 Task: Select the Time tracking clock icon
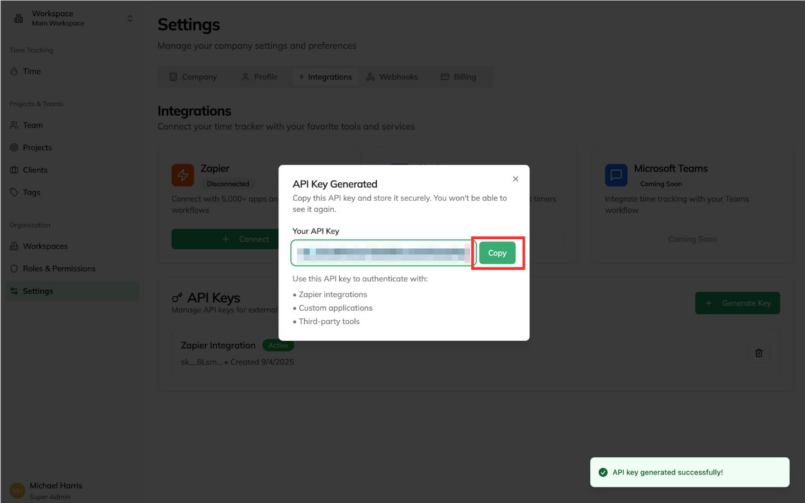tap(16, 71)
